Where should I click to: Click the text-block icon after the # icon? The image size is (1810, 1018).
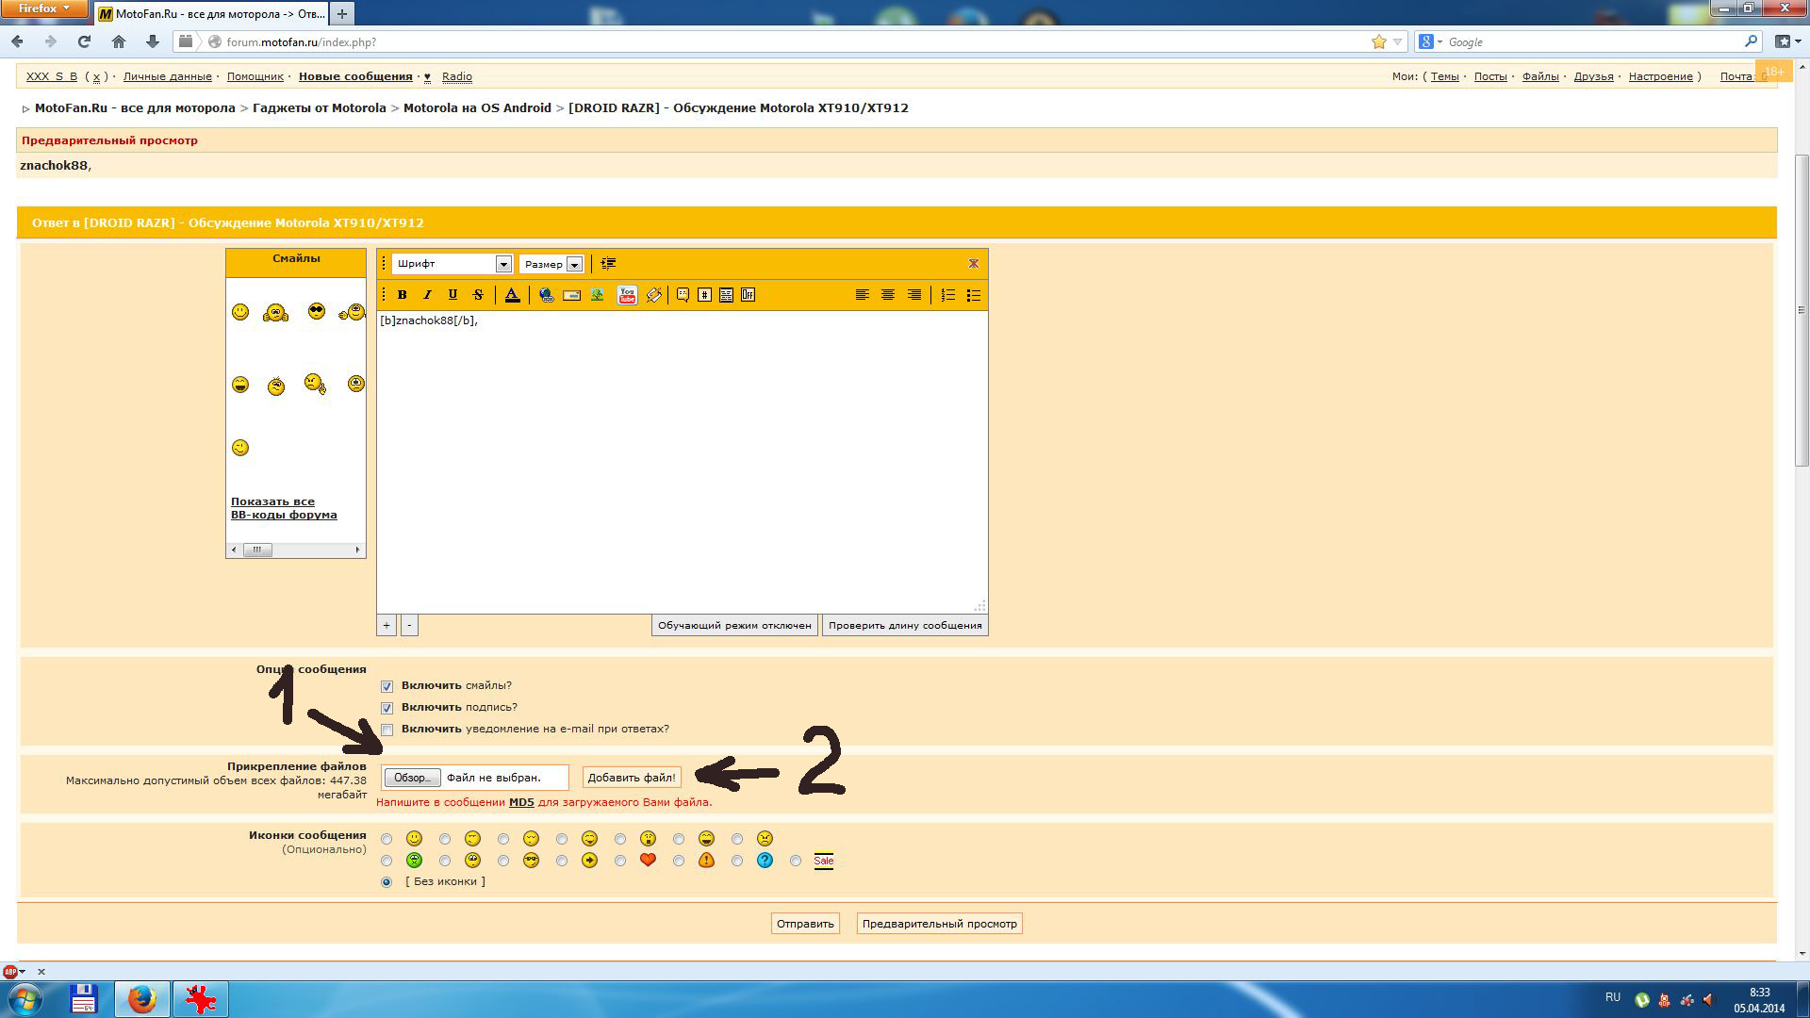click(x=726, y=295)
